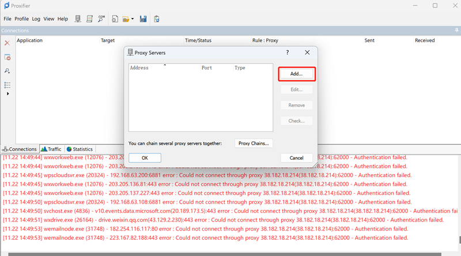Click the Proxy Servers dialog title icon
The image size is (461, 256).
coord(130,52)
